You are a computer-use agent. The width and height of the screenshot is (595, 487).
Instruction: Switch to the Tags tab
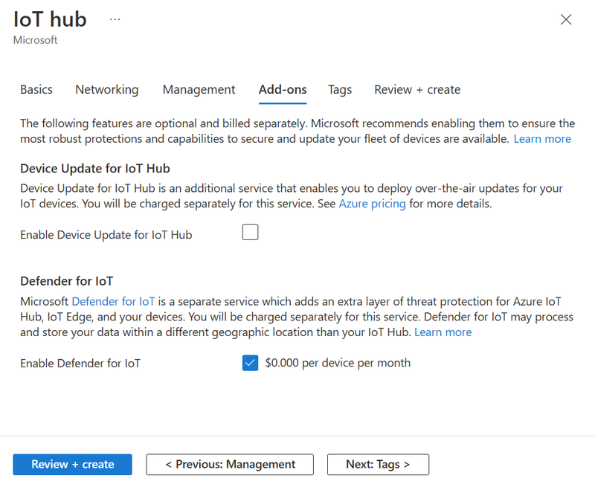point(340,89)
